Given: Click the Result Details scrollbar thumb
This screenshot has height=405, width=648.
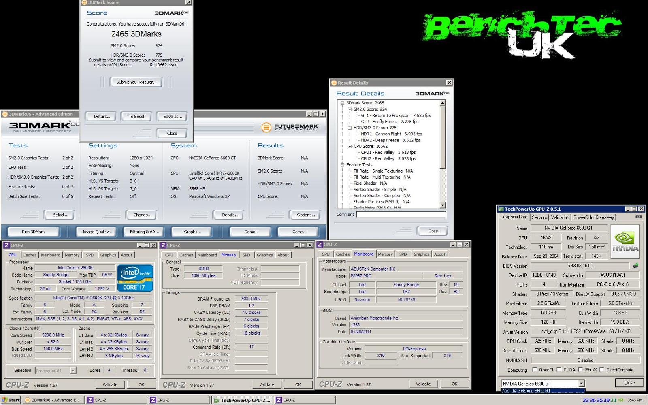Looking at the screenshot, I should 443,138.
